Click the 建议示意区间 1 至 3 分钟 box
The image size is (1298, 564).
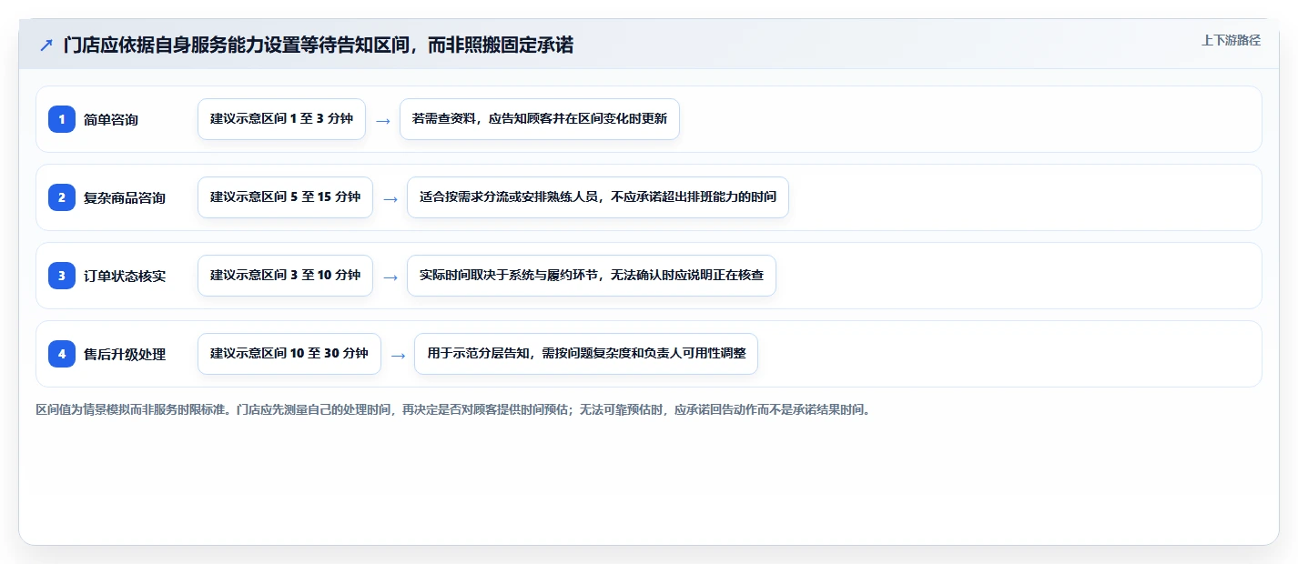click(281, 119)
